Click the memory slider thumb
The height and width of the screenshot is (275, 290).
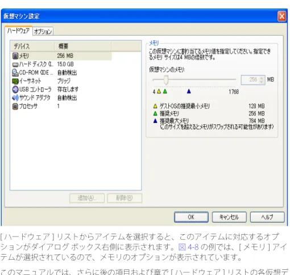tap(166, 80)
